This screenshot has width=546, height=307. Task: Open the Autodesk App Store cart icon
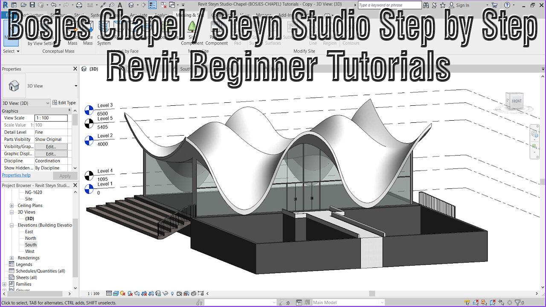(495, 5)
